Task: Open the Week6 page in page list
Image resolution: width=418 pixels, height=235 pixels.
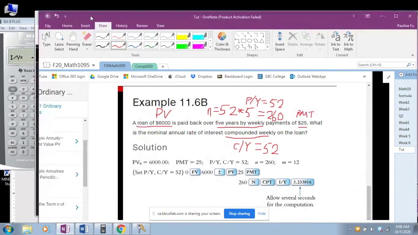Action: point(404,143)
